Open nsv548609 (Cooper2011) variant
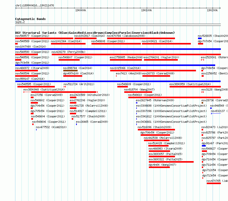The width and height of the screenshot is (228, 201). [134, 84]
